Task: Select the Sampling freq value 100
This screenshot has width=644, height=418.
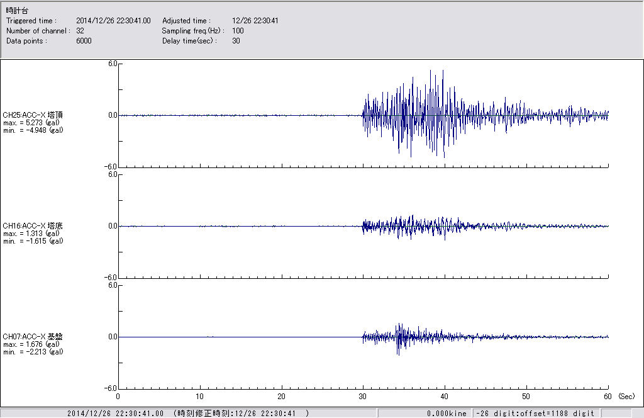Action: coord(238,31)
